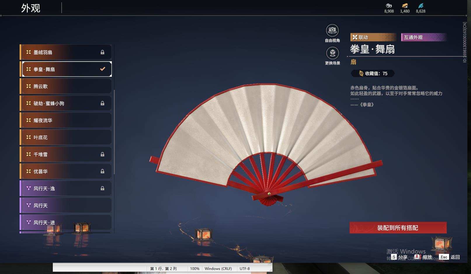Image resolution: width=471 pixels, height=274 pixels.
Task: Click the change scene icon (更换场景)
Action: [x=332, y=53]
